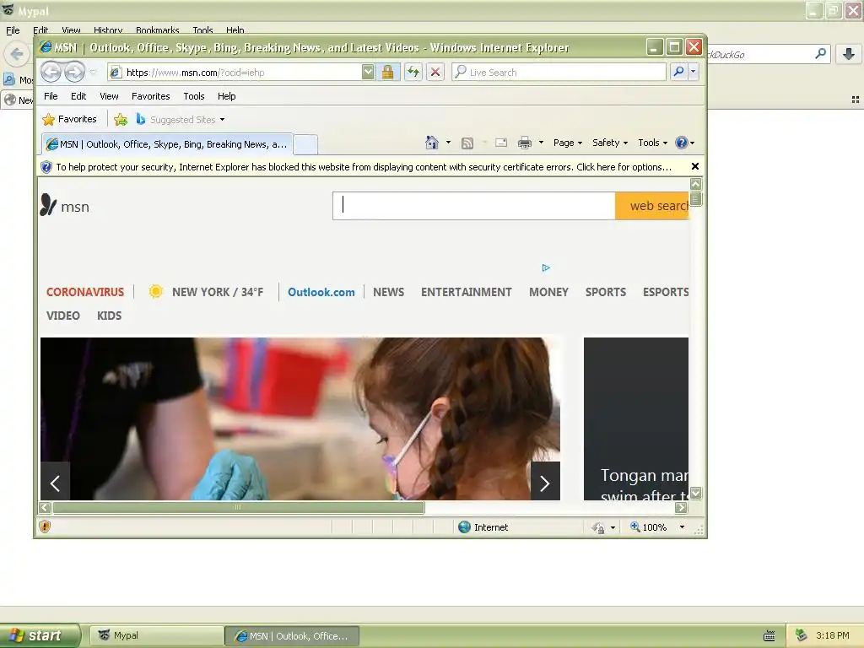This screenshot has height=648, width=864.
Task: Open a new blank IE tab
Action: pyautogui.click(x=305, y=145)
